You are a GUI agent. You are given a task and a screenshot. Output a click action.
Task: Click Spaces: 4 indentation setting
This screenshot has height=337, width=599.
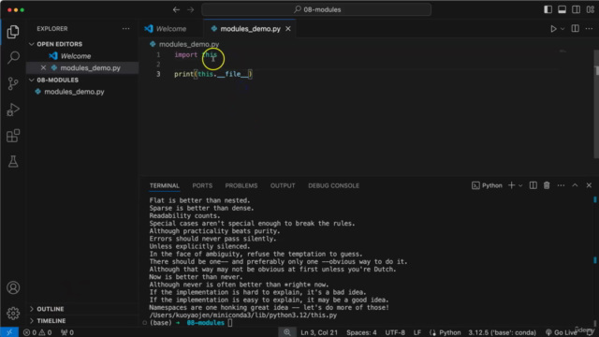(x=361, y=332)
